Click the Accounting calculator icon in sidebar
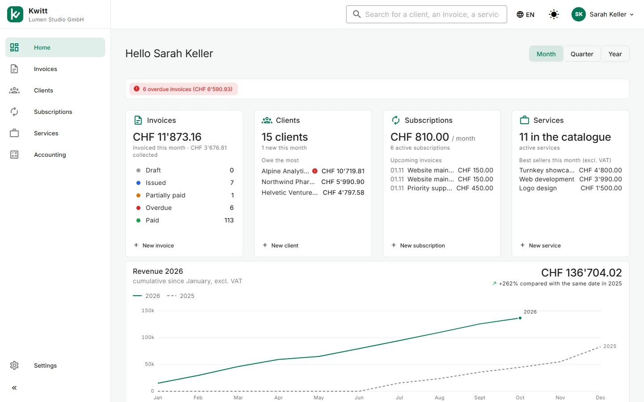The height and width of the screenshot is (402, 644). tap(14, 155)
